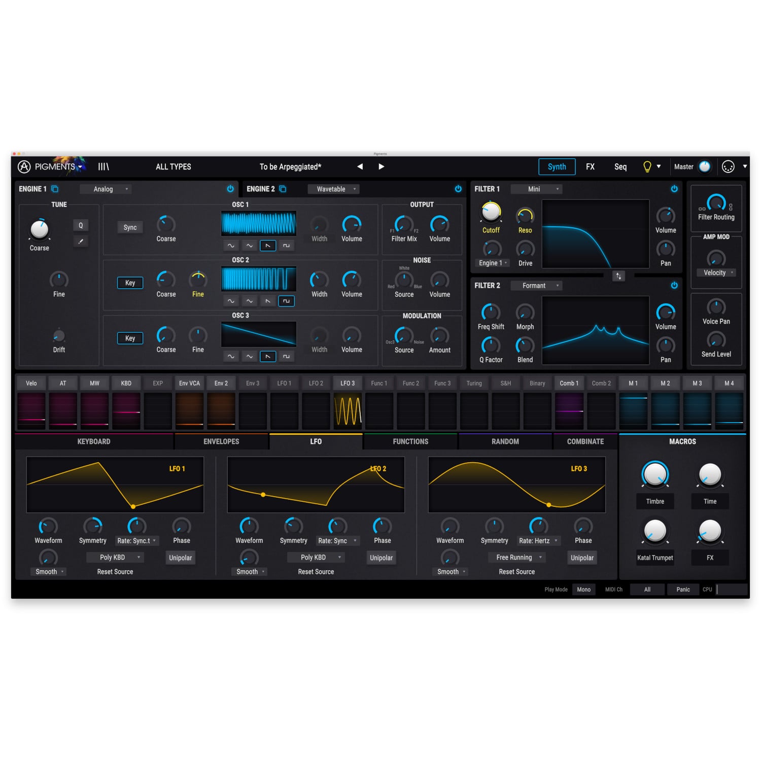Image resolution: width=761 pixels, height=761 pixels.
Task: Select sine waveform for OSC 3
Action: (x=231, y=356)
